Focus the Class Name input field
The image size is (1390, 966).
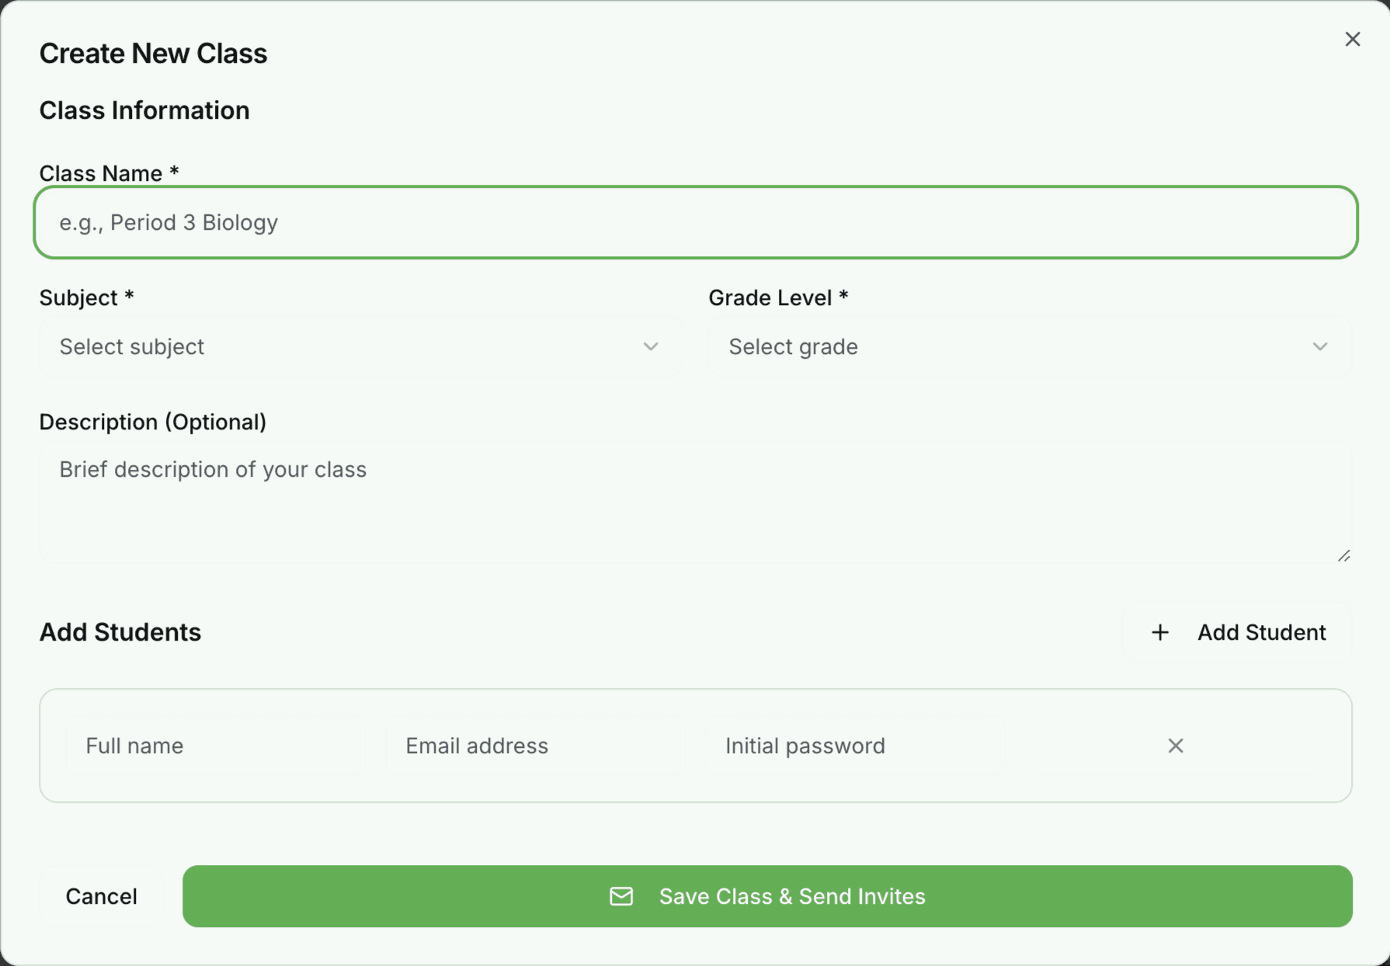point(695,223)
